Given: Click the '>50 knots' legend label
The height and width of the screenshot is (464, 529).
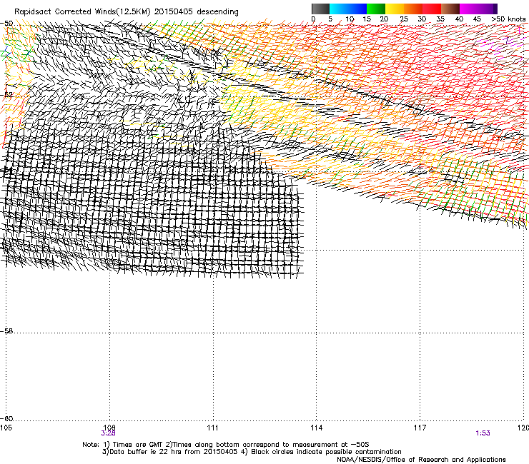Looking at the screenshot, I should coord(508,19).
